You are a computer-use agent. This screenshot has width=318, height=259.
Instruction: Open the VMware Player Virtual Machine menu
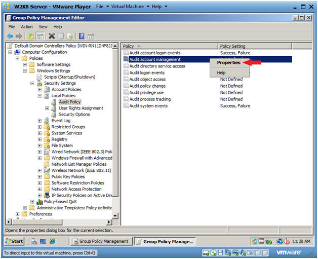tap(130, 7)
